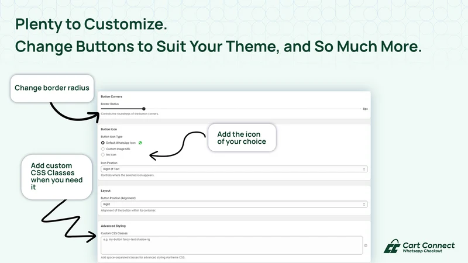This screenshot has height=263, width=468.
Task: Click the Button Corners section heading
Action: coord(111,96)
